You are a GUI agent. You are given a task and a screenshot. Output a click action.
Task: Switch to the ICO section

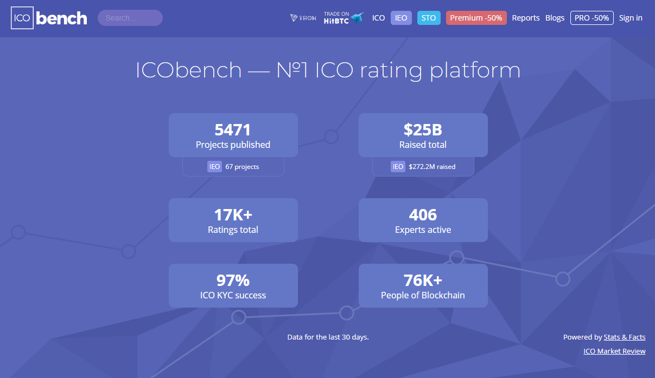coord(378,17)
